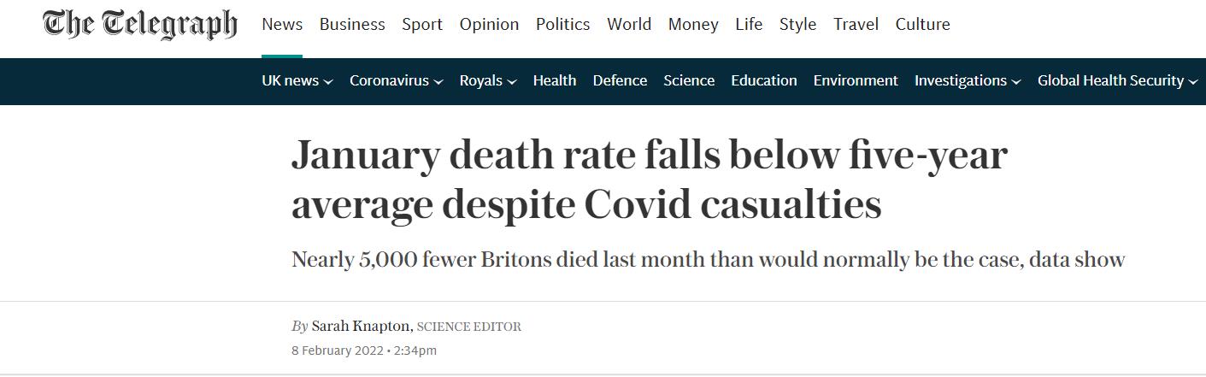The height and width of the screenshot is (377, 1206).
Task: Expand the Coronavirus submenu chevron
Action: (x=438, y=82)
